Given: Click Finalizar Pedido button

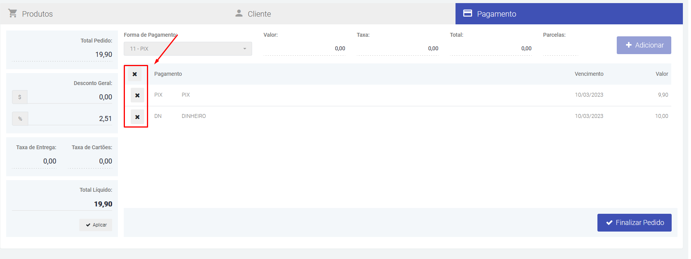Looking at the screenshot, I should (634, 223).
